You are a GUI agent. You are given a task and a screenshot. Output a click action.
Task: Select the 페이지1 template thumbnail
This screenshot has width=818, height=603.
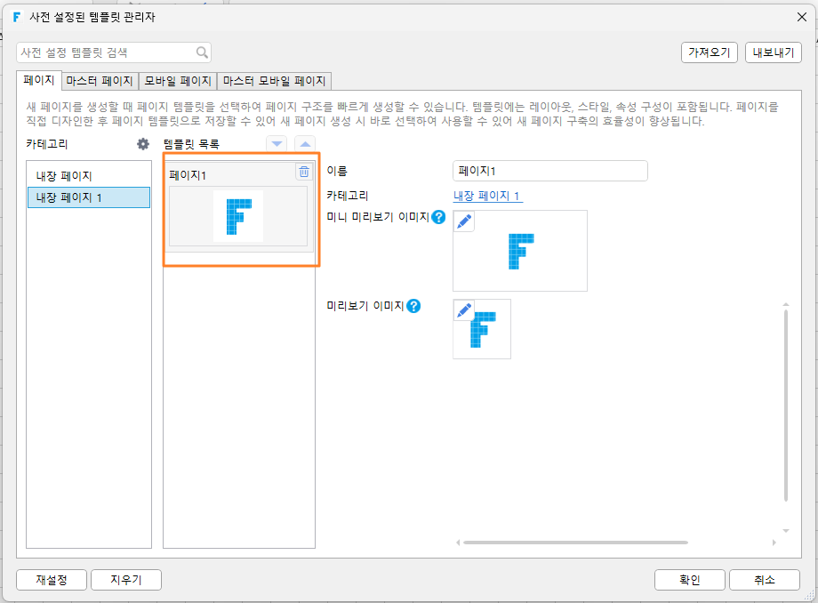click(x=238, y=216)
